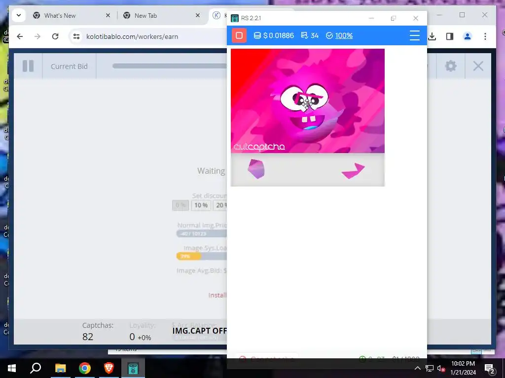
Task: Toggle the Chrome side panel
Action: (x=450, y=36)
